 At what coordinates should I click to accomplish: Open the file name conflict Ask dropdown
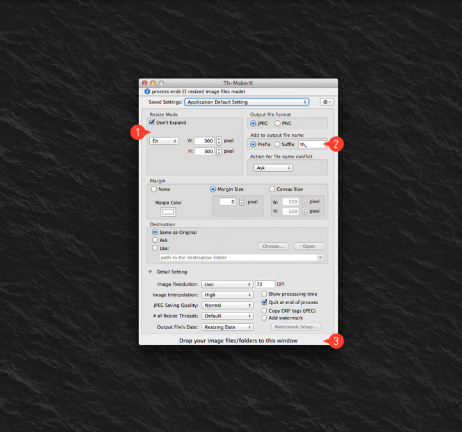coord(273,167)
